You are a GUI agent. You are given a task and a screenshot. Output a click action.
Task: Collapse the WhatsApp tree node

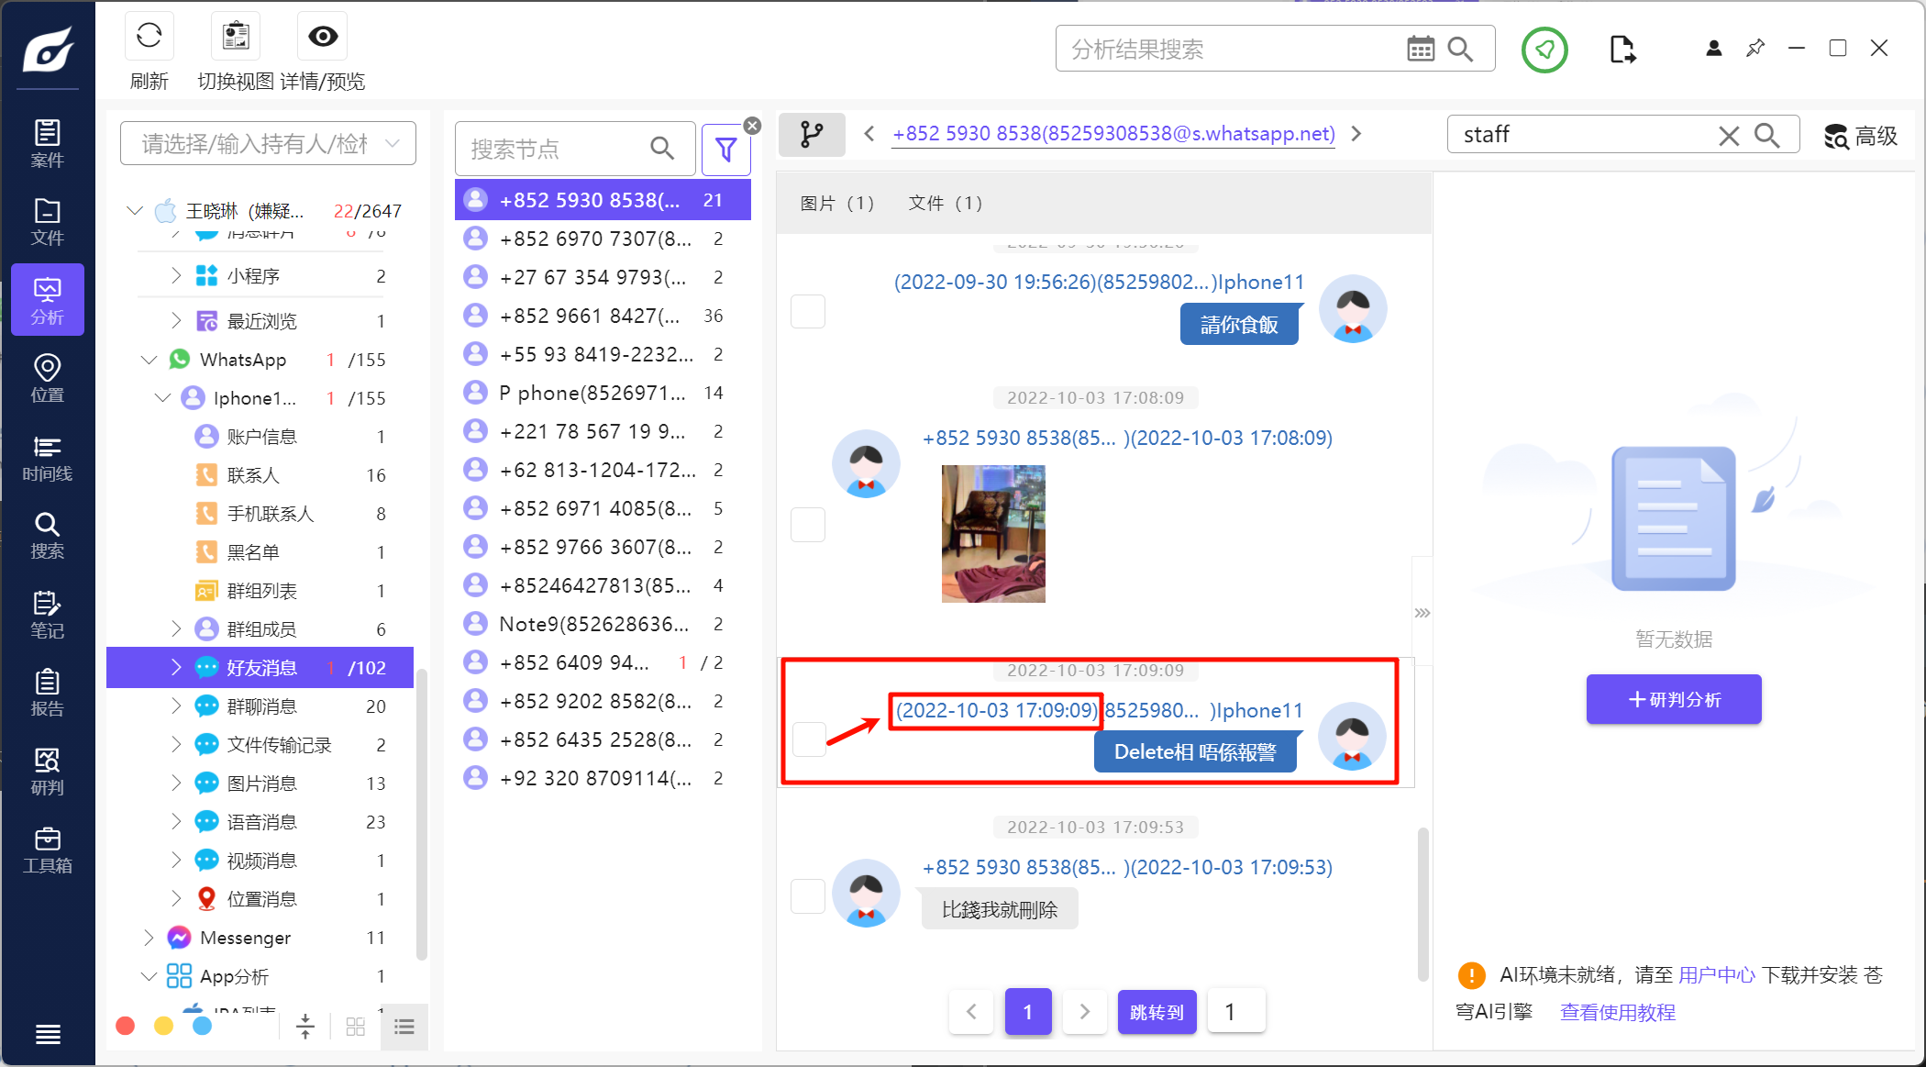click(149, 360)
